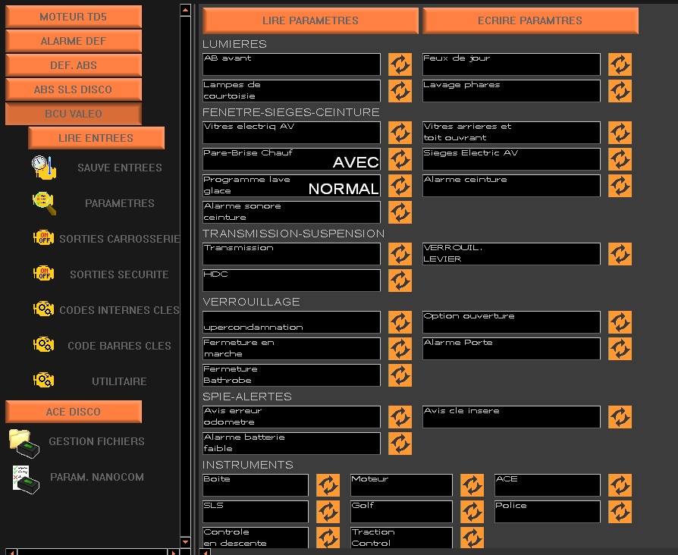This screenshot has width=678, height=555.
Task: Expand the MOTEUR TD5 menu section
Action: point(74,17)
